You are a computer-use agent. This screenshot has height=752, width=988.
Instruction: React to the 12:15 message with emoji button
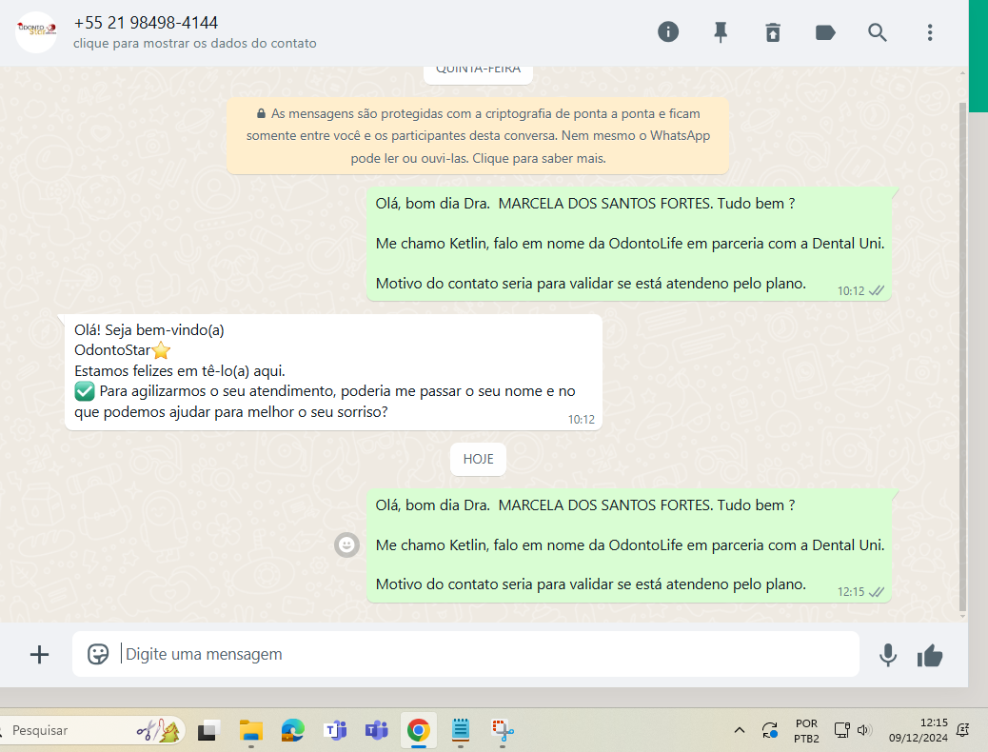[346, 544]
